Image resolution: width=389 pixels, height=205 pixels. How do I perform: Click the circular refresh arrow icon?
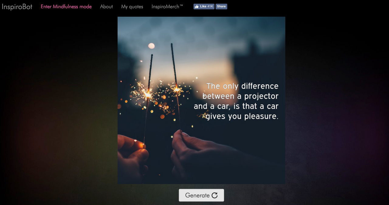(x=215, y=195)
